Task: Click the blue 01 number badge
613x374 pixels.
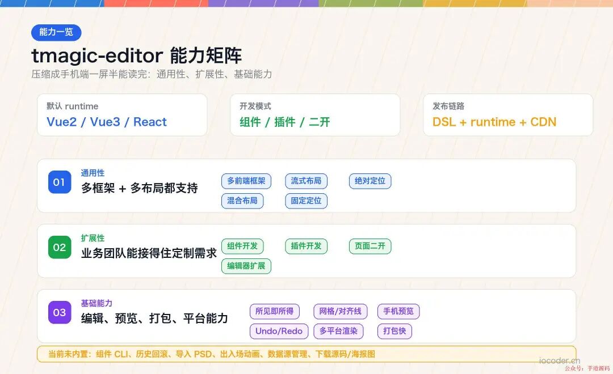Action: pyautogui.click(x=60, y=182)
